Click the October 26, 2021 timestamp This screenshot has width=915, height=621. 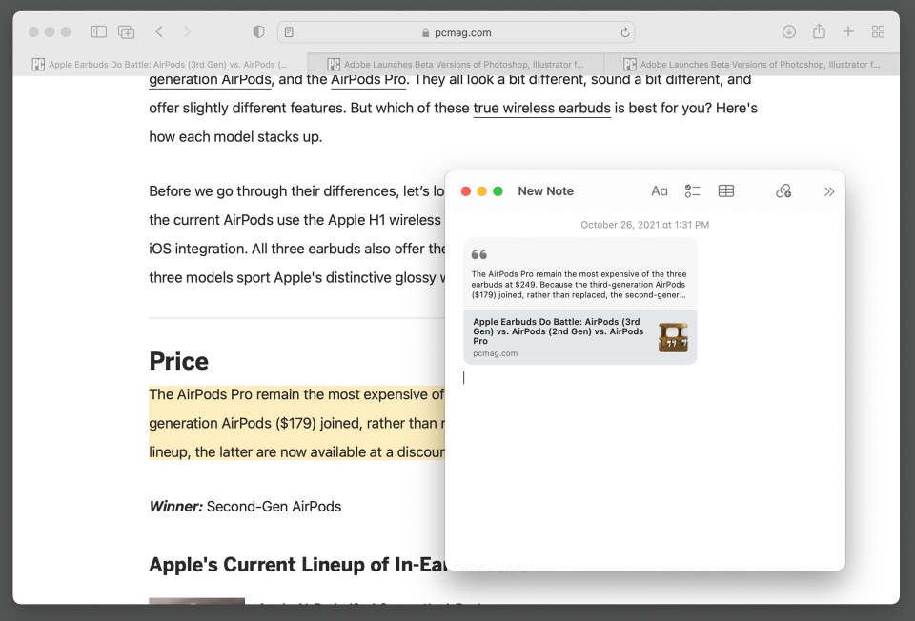(645, 225)
